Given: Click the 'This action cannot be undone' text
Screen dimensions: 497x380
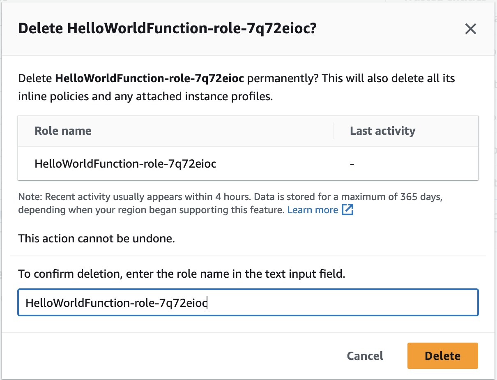Looking at the screenshot, I should 97,238.
